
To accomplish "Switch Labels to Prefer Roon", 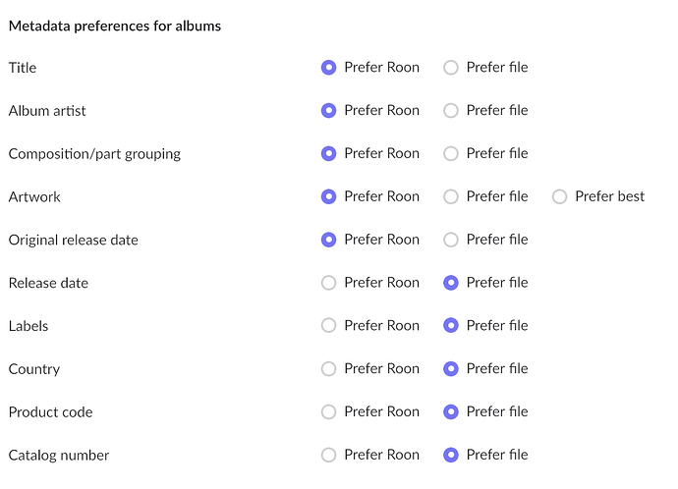I will [x=329, y=325].
